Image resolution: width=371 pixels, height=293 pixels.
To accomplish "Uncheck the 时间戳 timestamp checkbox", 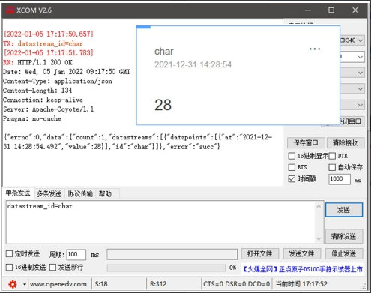I will [292, 178].
